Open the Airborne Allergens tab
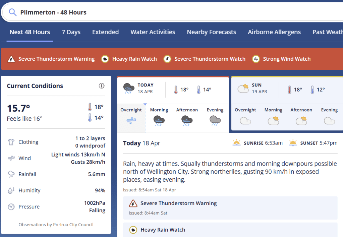 click(x=274, y=32)
